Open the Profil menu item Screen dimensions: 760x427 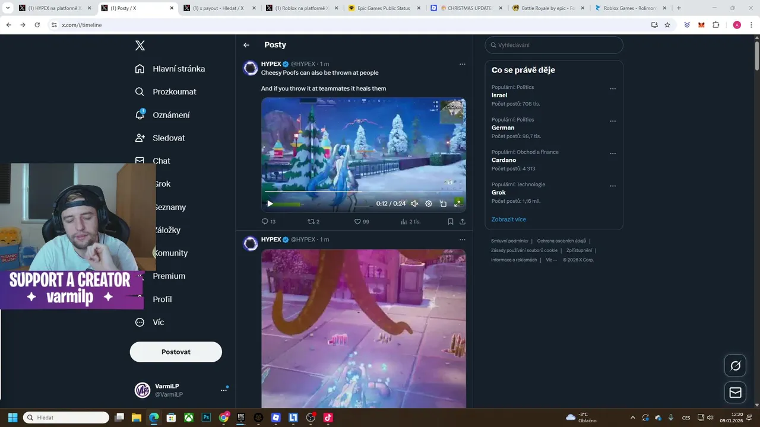[162, 299]
